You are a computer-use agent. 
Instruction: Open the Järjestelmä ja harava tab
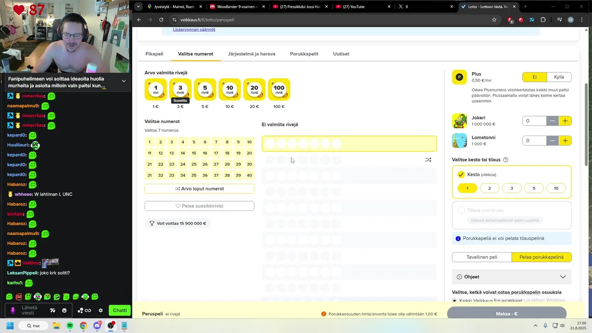pos(252,54)
